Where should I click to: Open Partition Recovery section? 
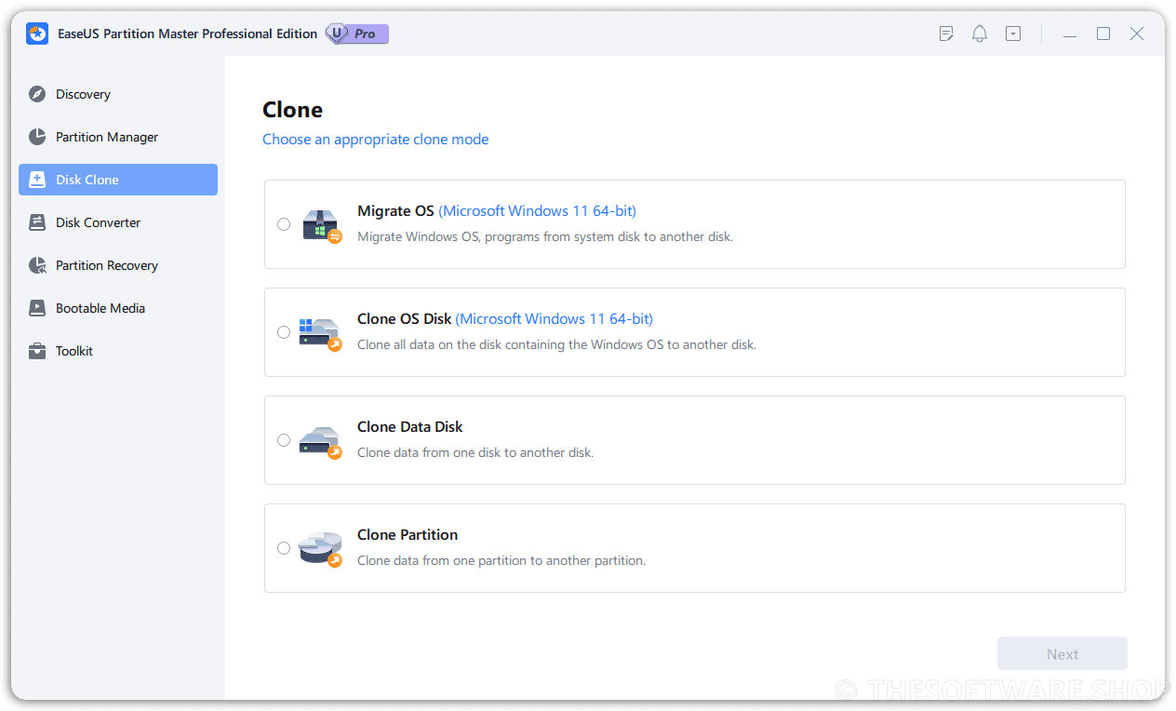pyautogui.click(x=118, y=265)
